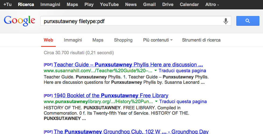Select the Shopping results tab
Screen dimensions: 263x134
pyautogui.click(x=123, y=40)
